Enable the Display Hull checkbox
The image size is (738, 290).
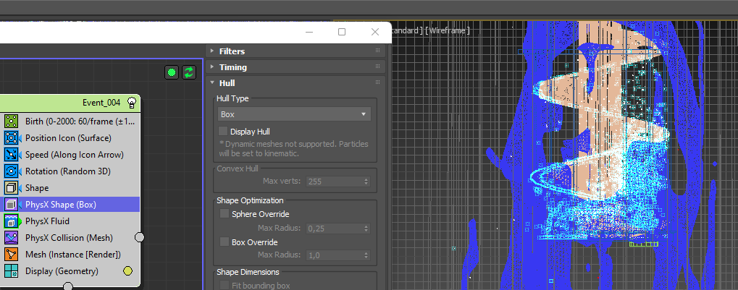[x=224, y=132]
